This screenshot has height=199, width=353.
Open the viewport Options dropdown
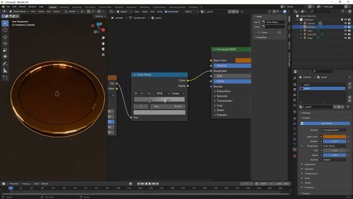100,16
